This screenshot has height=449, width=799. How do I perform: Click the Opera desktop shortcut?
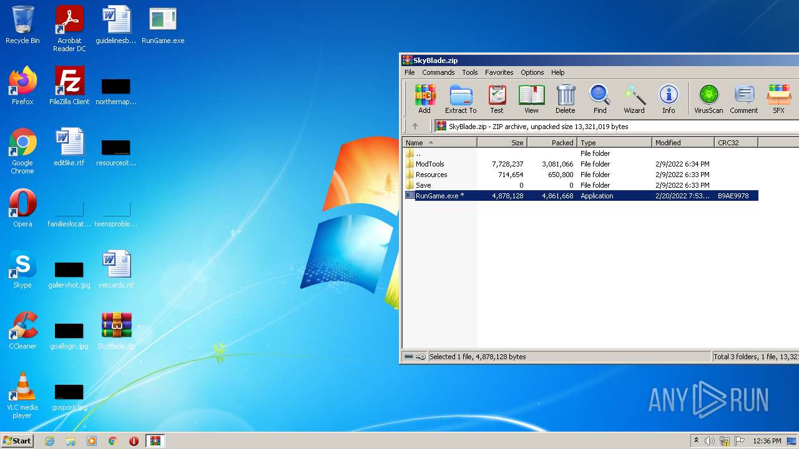[22, 208]
